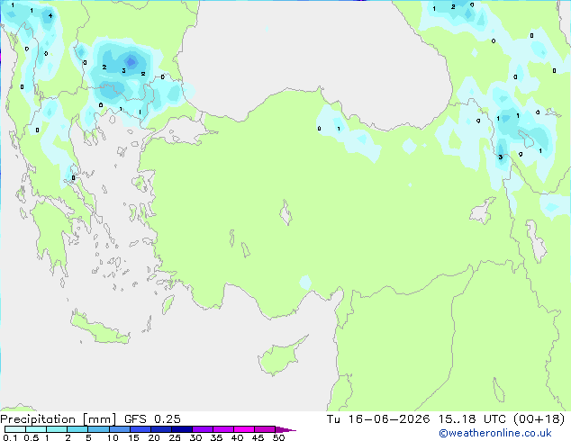Image resolution: width=571 pixels, height=441 pixels.
Task: Click the value "4" label on the map
Action: coord(50,15)
